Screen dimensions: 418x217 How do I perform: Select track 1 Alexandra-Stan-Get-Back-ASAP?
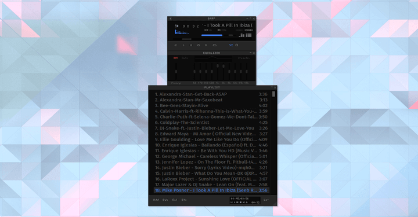coord(211,94)
